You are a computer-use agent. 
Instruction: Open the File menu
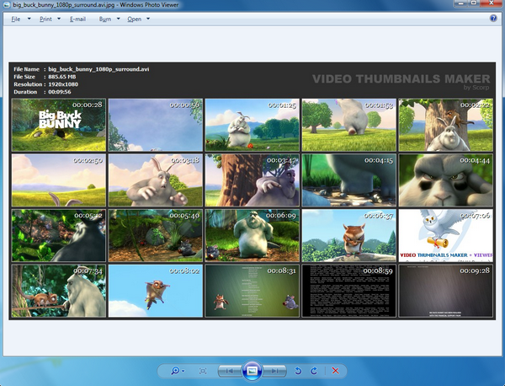click(16, 19)
